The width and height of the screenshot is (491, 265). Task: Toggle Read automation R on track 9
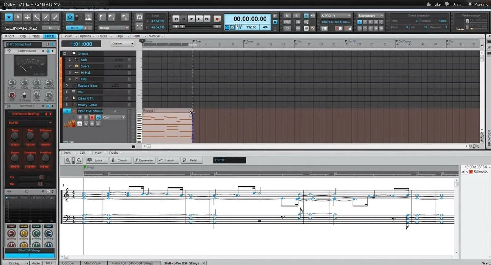coord(80,124)
